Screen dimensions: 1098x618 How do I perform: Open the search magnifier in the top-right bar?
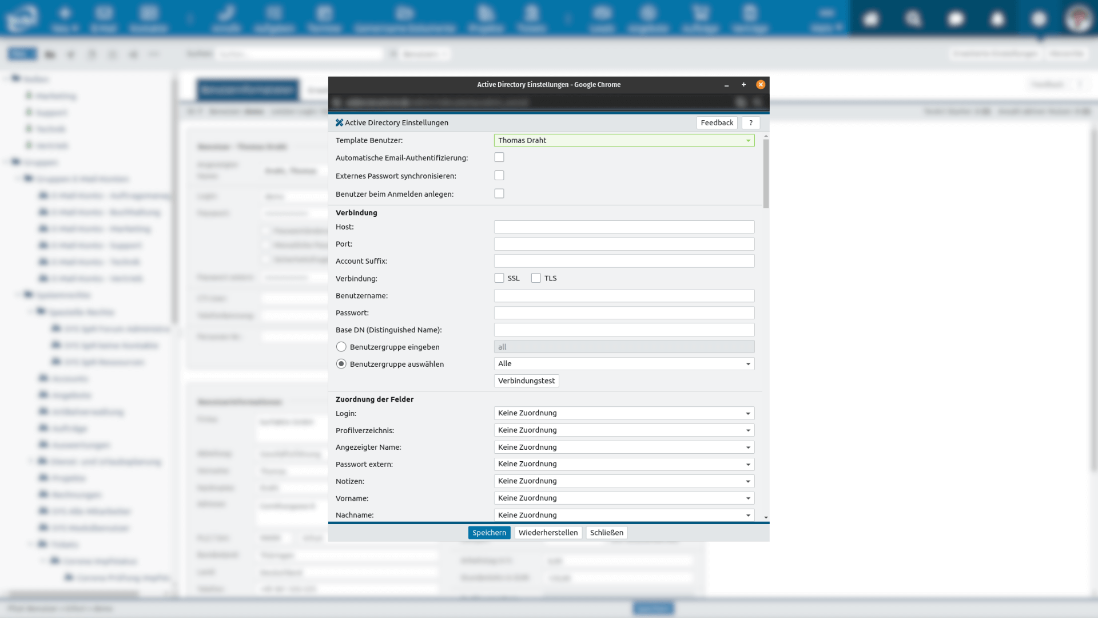click(913, 18)
